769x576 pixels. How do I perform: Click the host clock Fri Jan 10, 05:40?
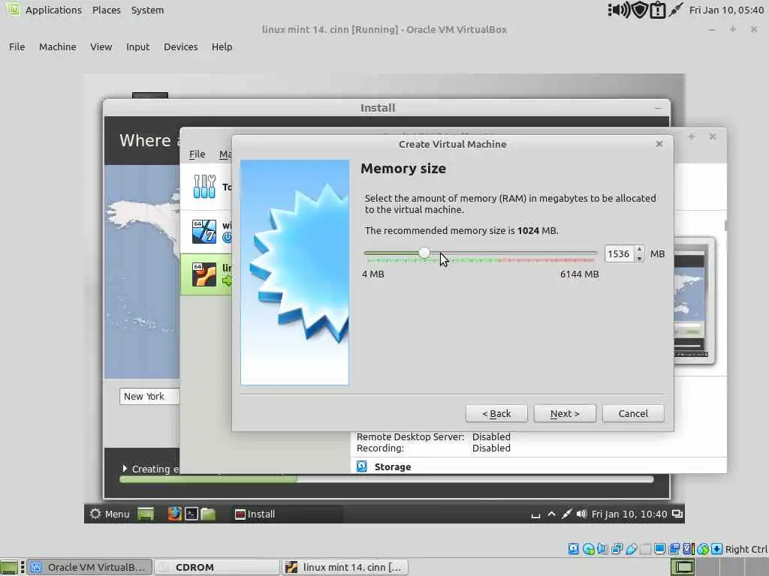click(726, 10)
